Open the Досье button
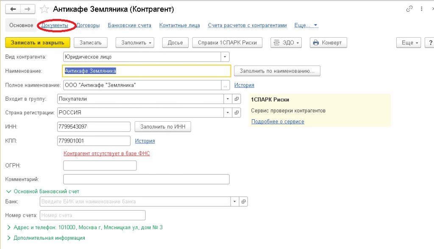Image resolution: width=434 pixels, height=249 pixels. [x=175, y=43]
